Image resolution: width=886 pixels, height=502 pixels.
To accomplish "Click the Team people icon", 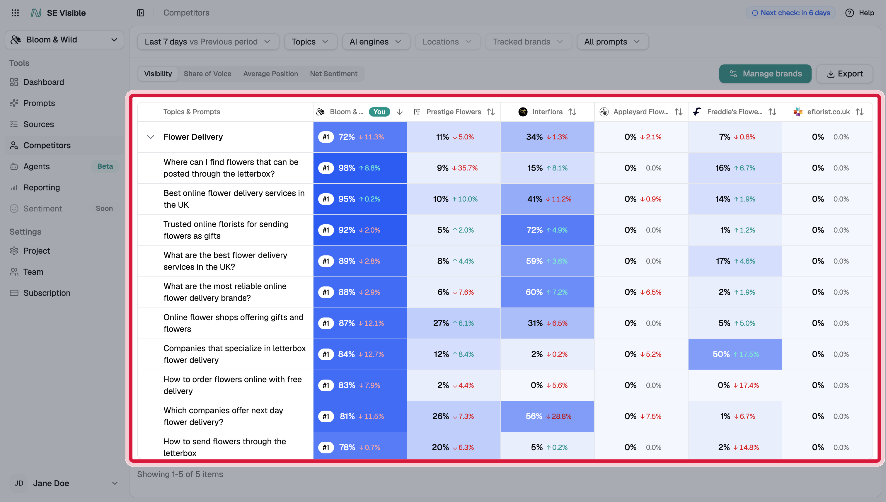I will click(14, 272).
